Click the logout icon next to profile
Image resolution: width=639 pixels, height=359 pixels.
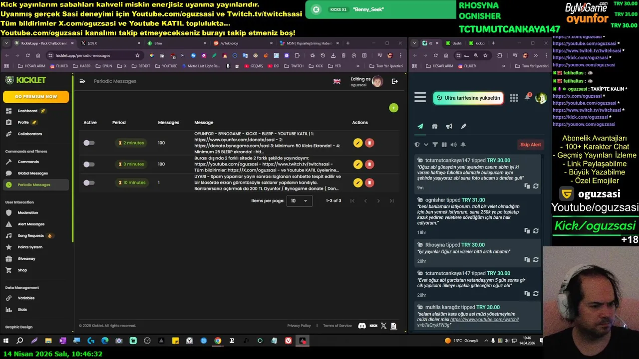[x=394, y=81]
